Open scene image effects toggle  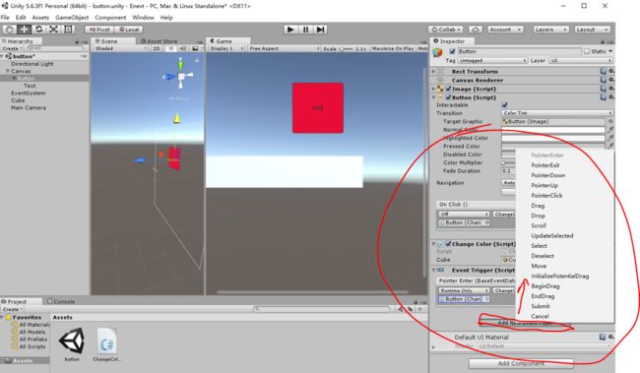[x=196, y=48]
